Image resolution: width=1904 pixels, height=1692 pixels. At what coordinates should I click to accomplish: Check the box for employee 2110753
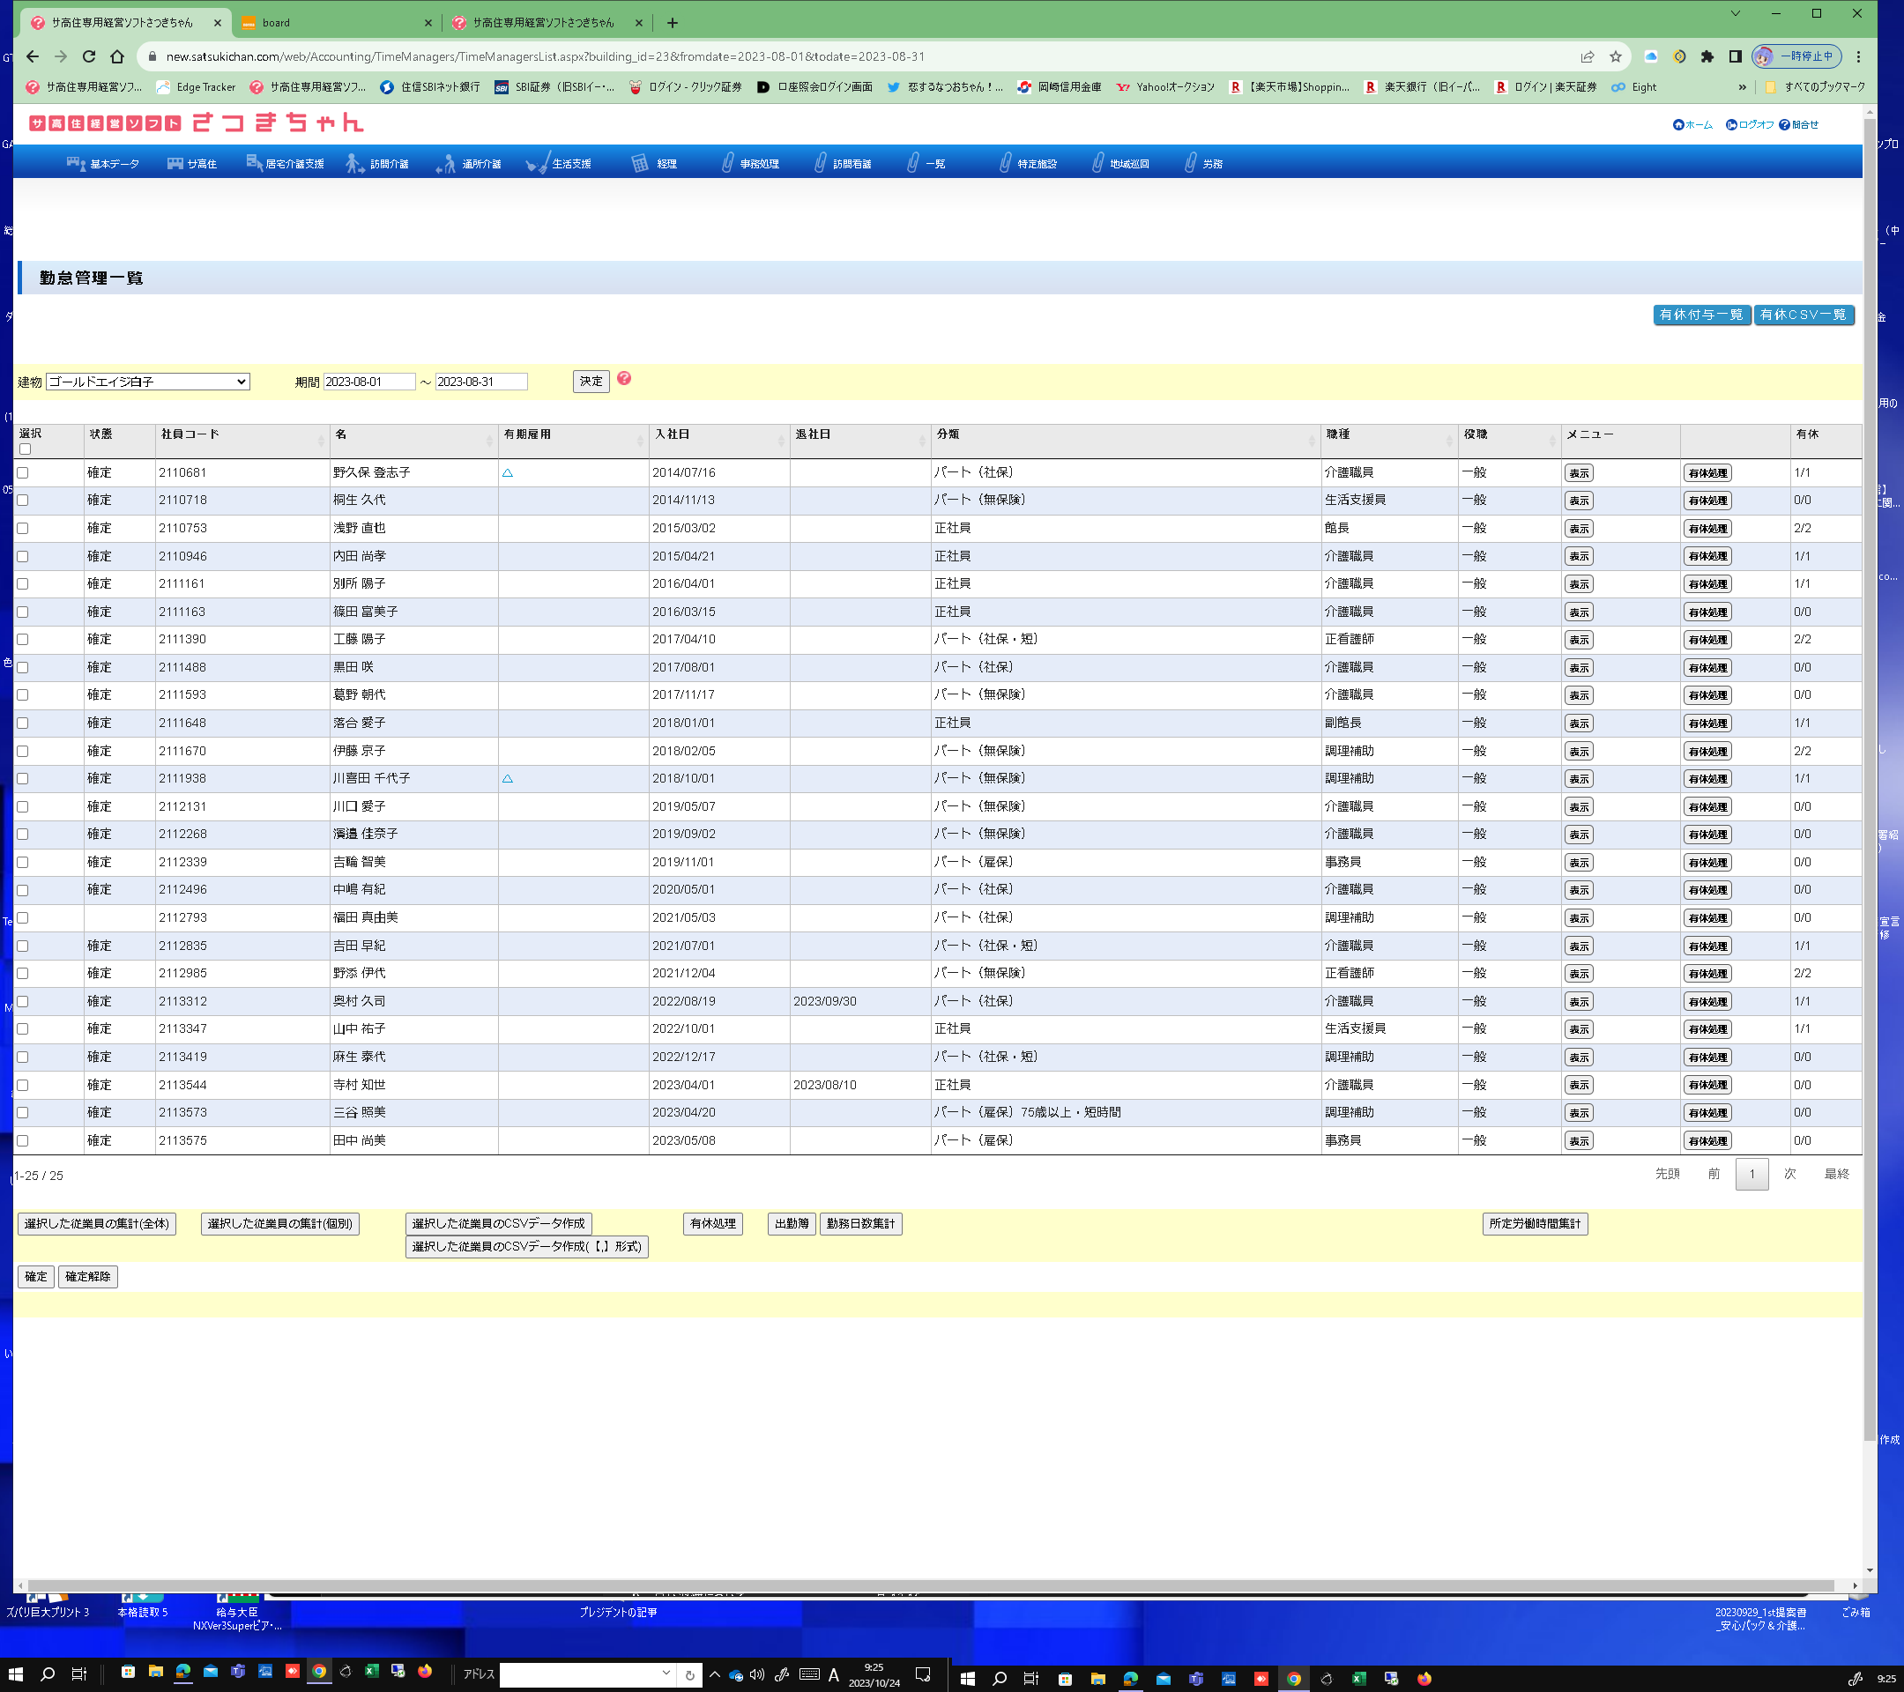[x=23, y=529]
